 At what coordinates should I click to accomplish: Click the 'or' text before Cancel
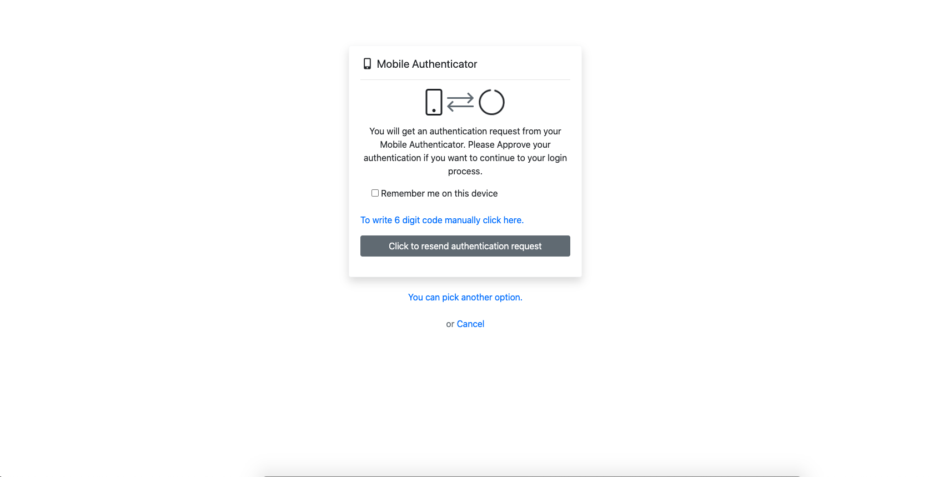coord(450,324)
